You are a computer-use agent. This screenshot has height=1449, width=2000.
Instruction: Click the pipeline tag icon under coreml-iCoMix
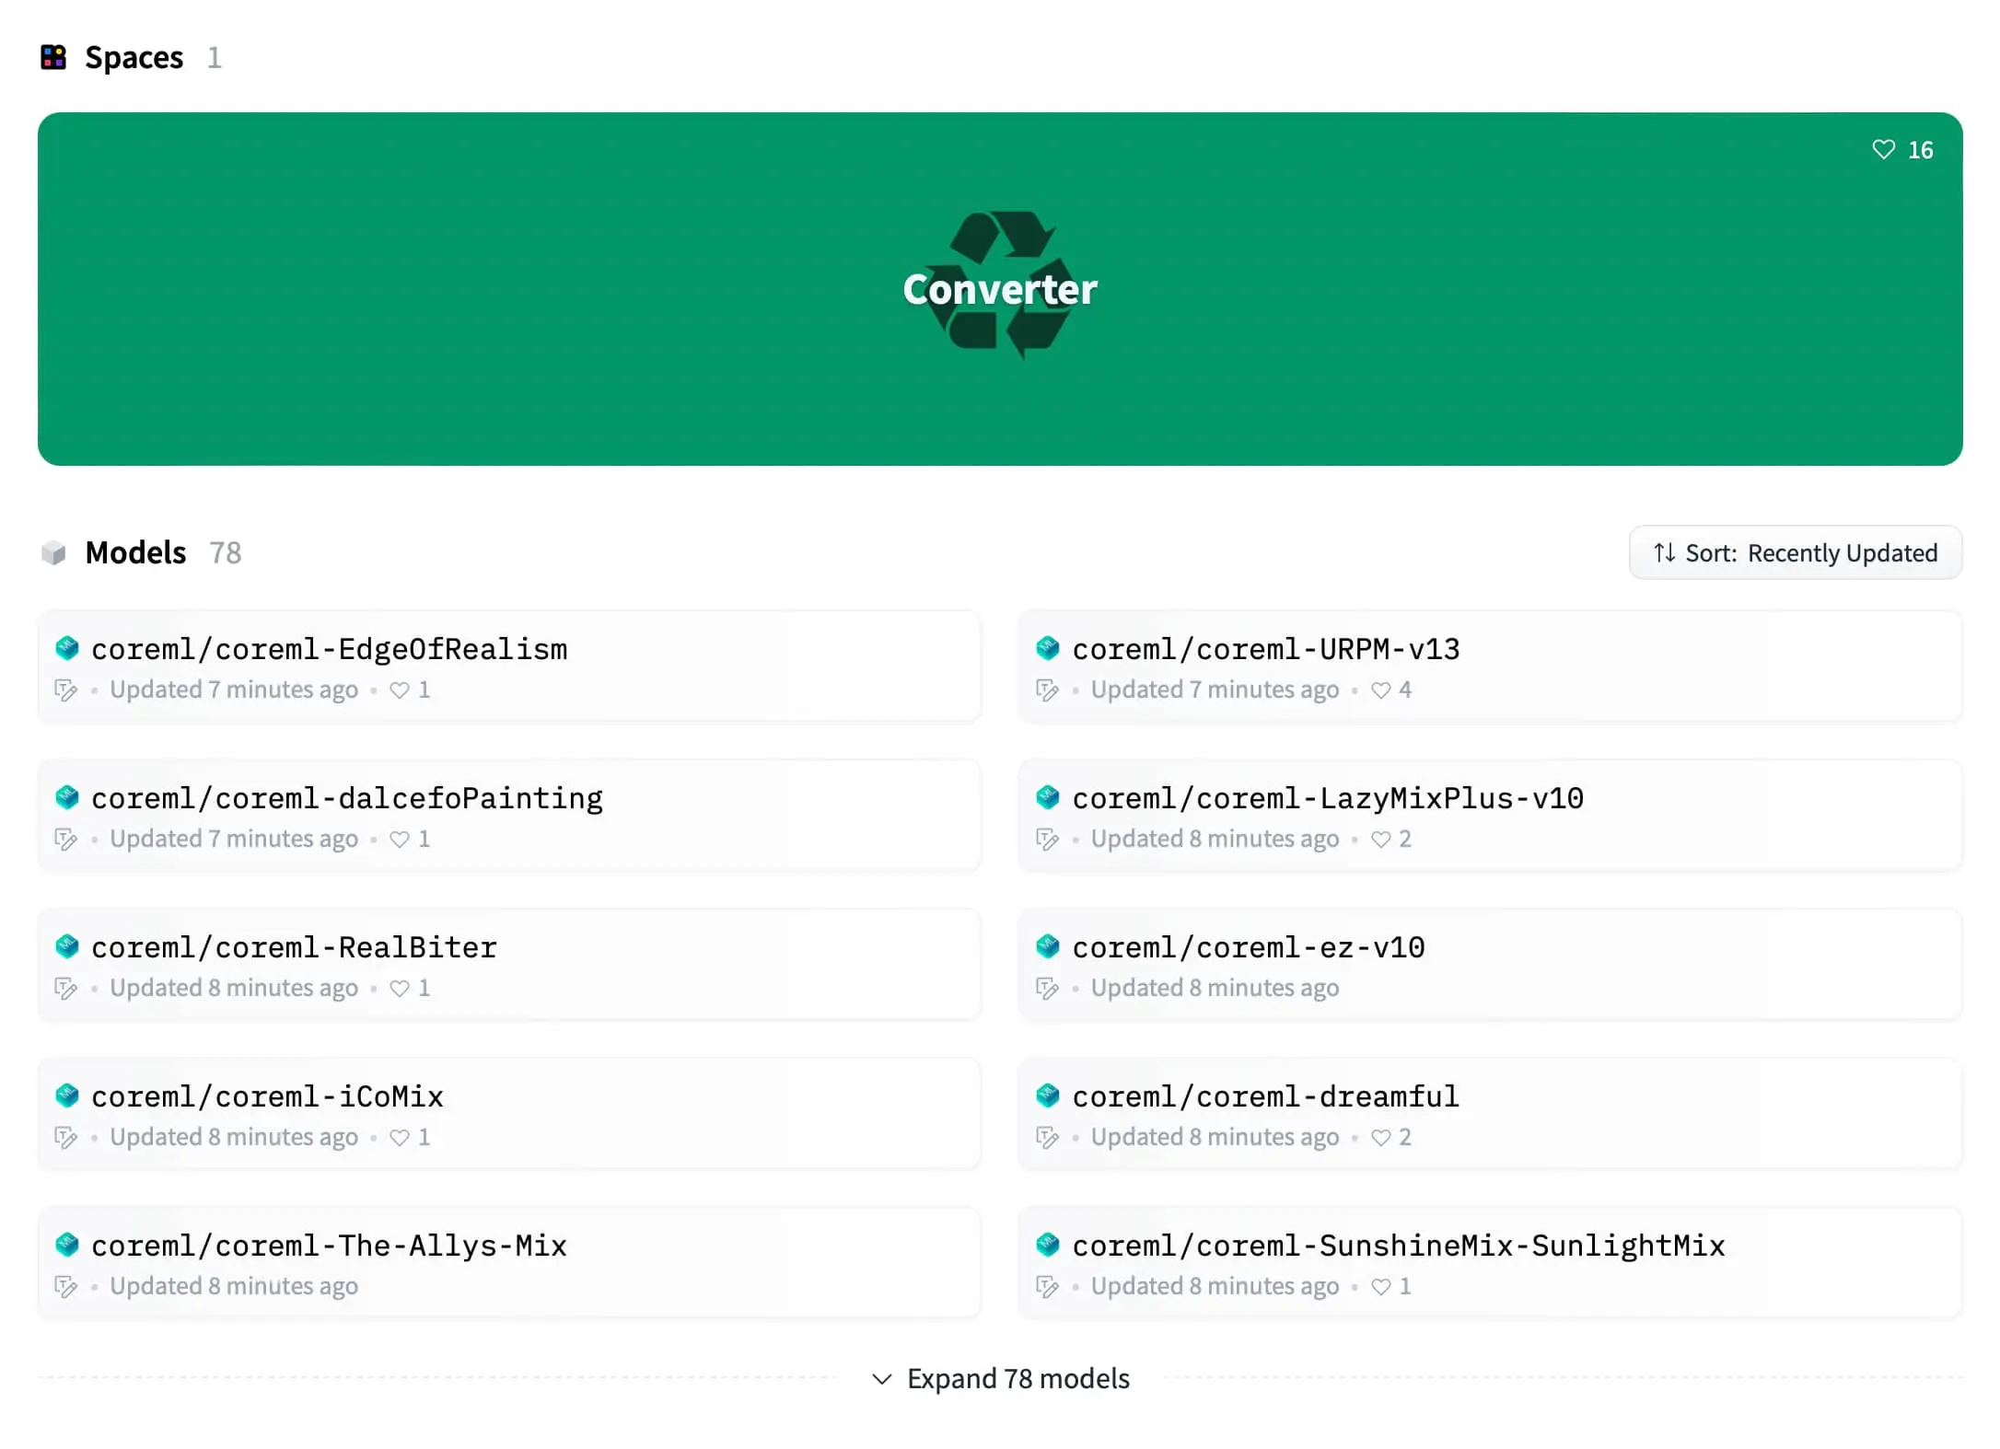66,1137
